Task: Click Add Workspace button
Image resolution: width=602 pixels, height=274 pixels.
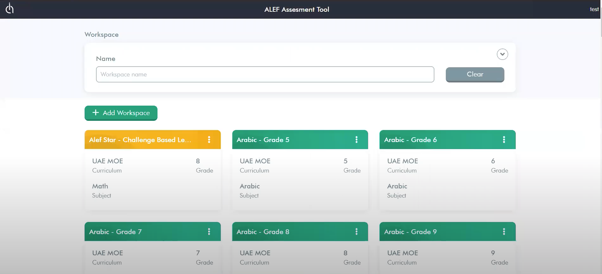Action: coord(121,113)
